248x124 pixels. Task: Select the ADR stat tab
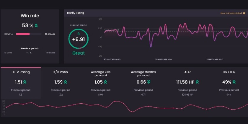pyautogui.click(x=187, y=72)
